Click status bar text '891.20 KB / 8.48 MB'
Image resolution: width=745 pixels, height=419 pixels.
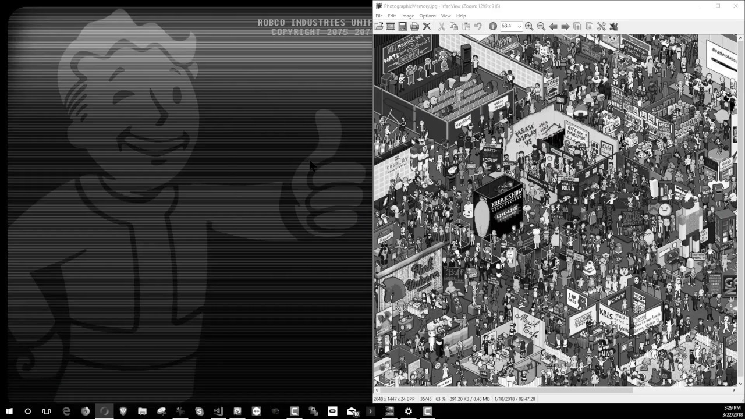(x=470, y=399)
